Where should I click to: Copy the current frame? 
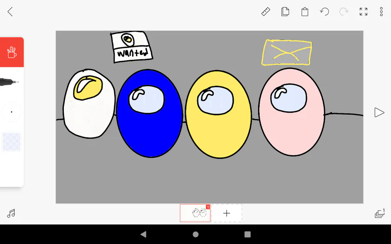click(285, 12)
